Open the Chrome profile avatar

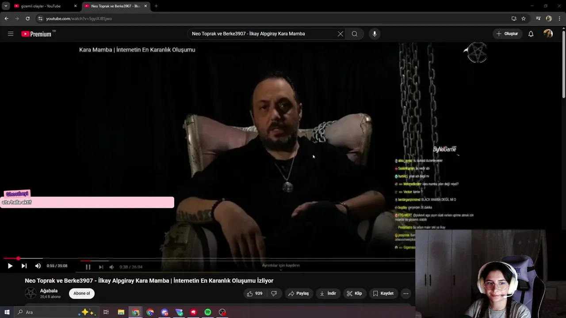(549, 19)
